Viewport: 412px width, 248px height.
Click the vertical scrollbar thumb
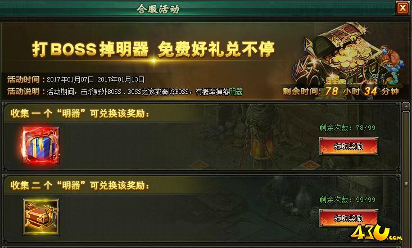point(406,179)
